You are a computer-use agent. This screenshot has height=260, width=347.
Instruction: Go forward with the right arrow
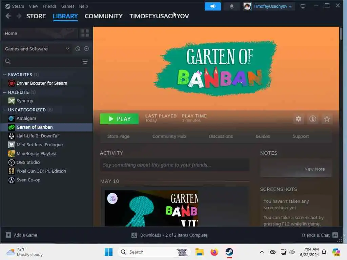tap(19, 16)
